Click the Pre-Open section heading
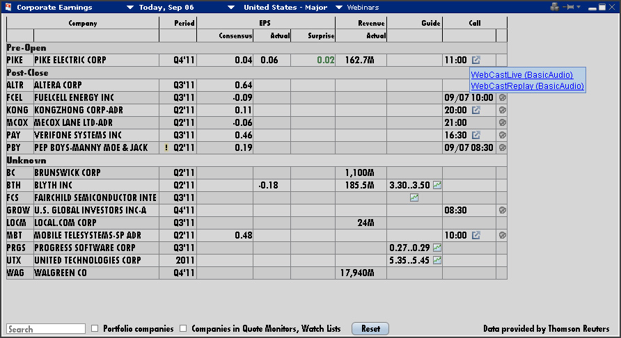Viewport: 621px width, 338px height. (x=26, y=48)
